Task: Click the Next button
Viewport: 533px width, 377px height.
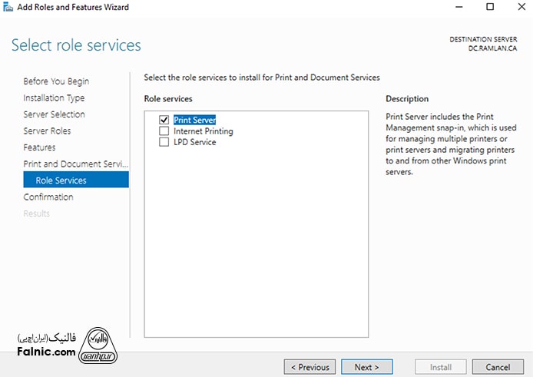Action: 366,367
